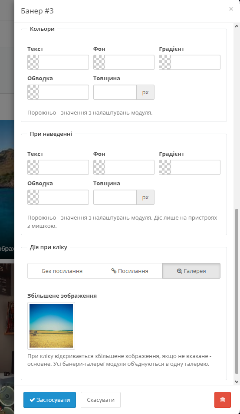This screenshot has width=240, height=414.
Task: Focus the Фон field in При наведенні
Action: pyautogui.click(x=129, y=168)
